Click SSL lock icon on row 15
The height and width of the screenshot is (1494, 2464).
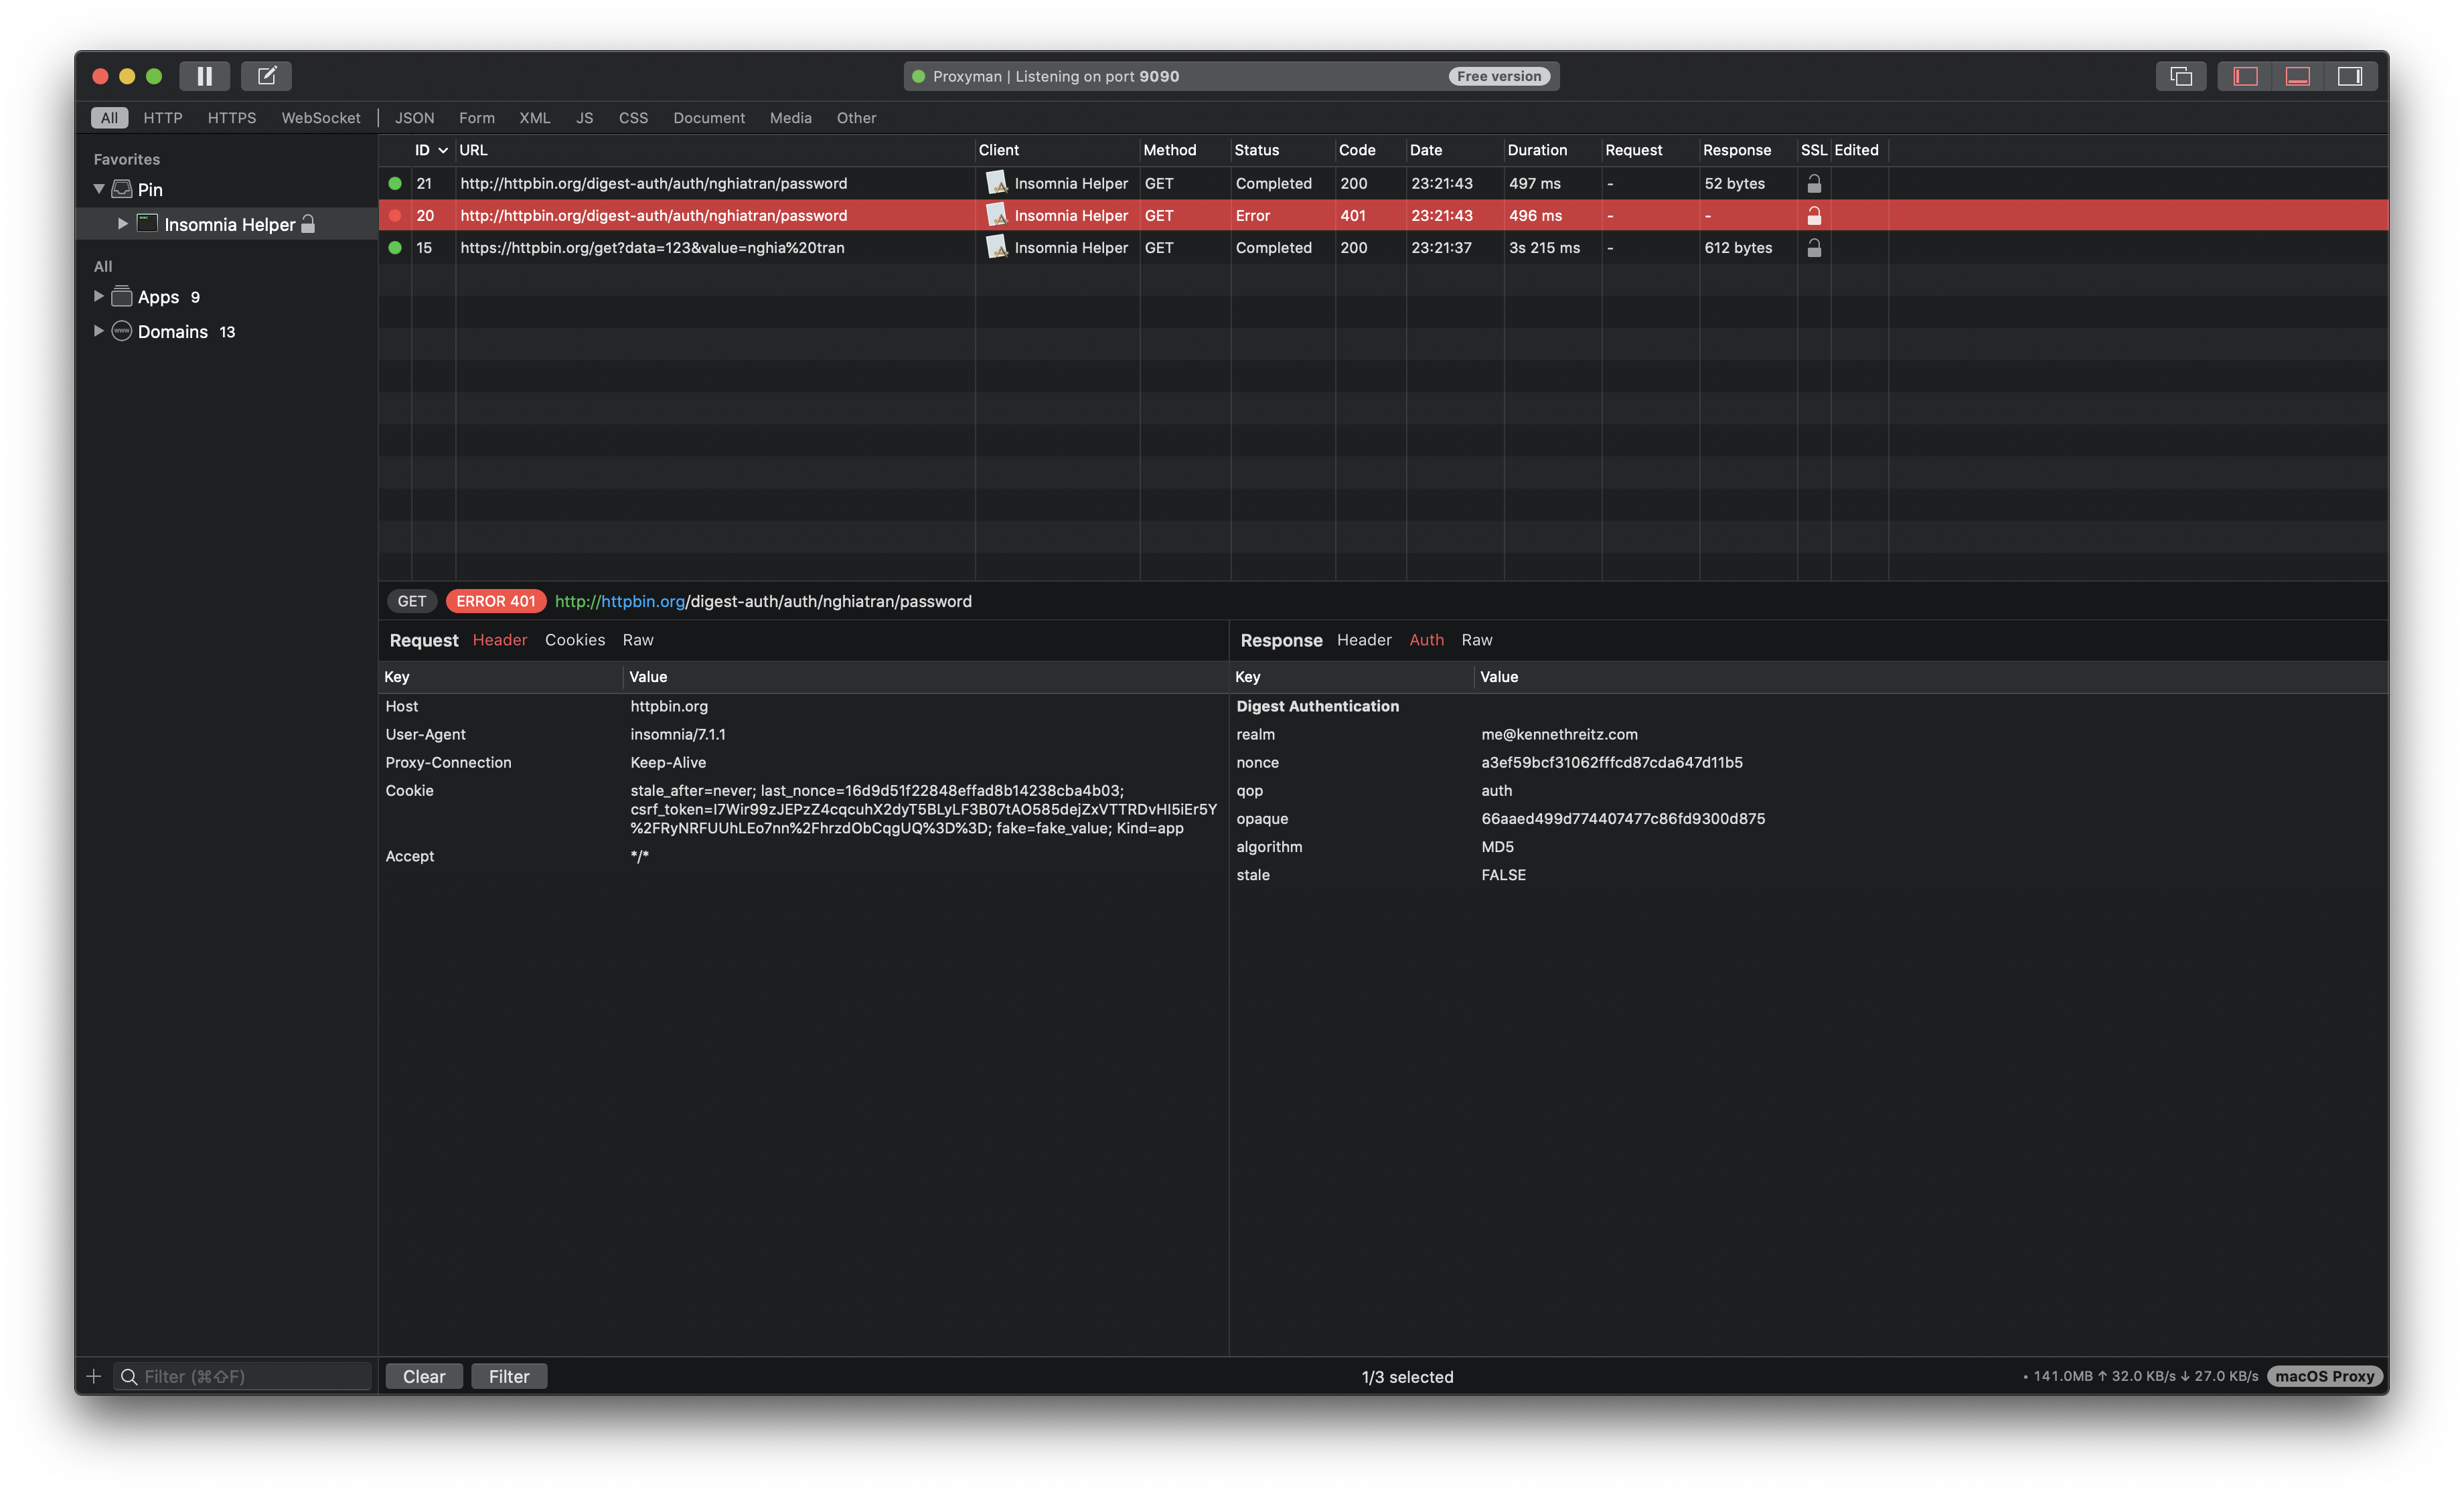[x=1814, y=247]
